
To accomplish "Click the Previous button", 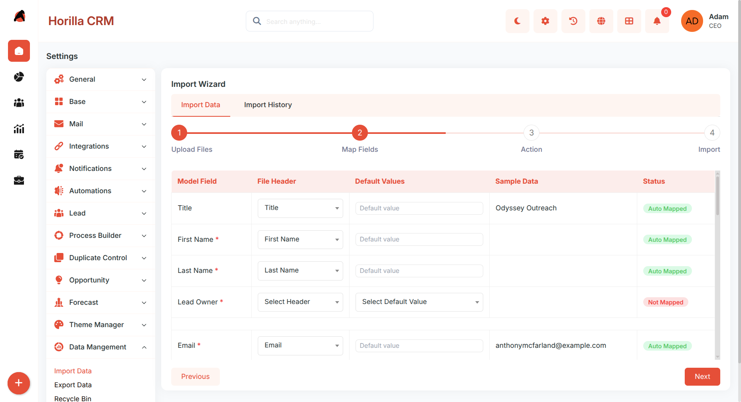I will pyautogui.click(x=196, y=377).
